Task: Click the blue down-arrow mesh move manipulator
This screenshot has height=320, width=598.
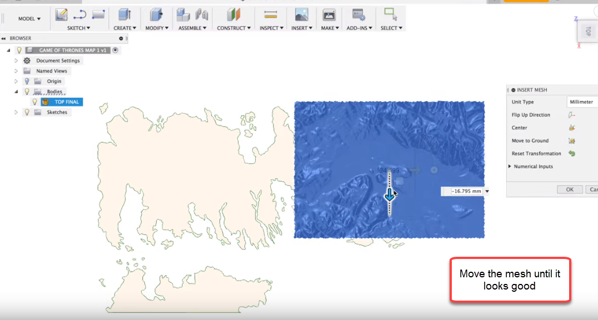Action: pos(390,195)
